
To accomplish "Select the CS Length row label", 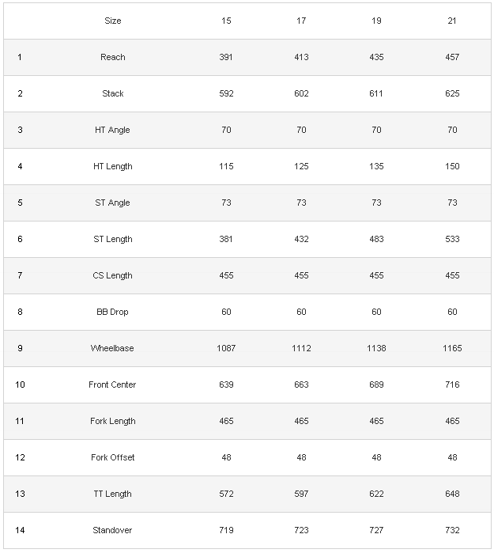I will pos(113,275).
